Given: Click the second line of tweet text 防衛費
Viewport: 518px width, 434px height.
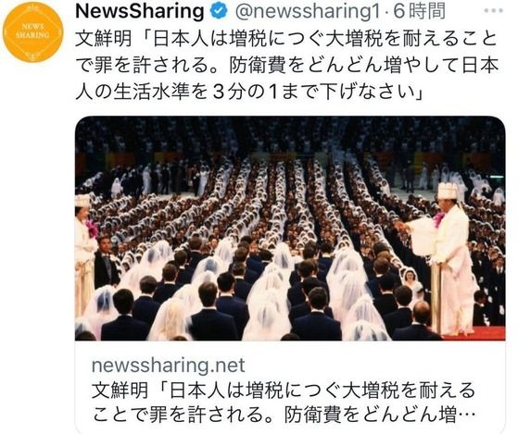Looking at the screenshot, I should [286, 66].
